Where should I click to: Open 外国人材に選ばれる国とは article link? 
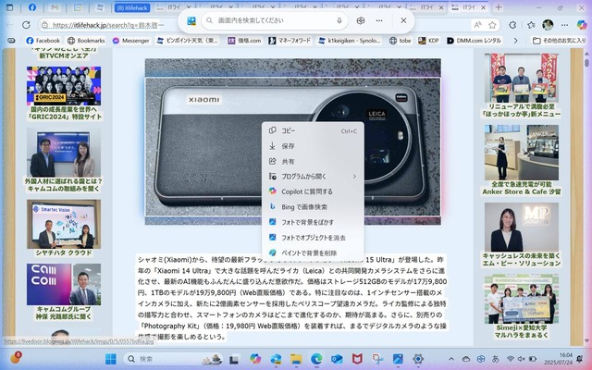point(64,185)
